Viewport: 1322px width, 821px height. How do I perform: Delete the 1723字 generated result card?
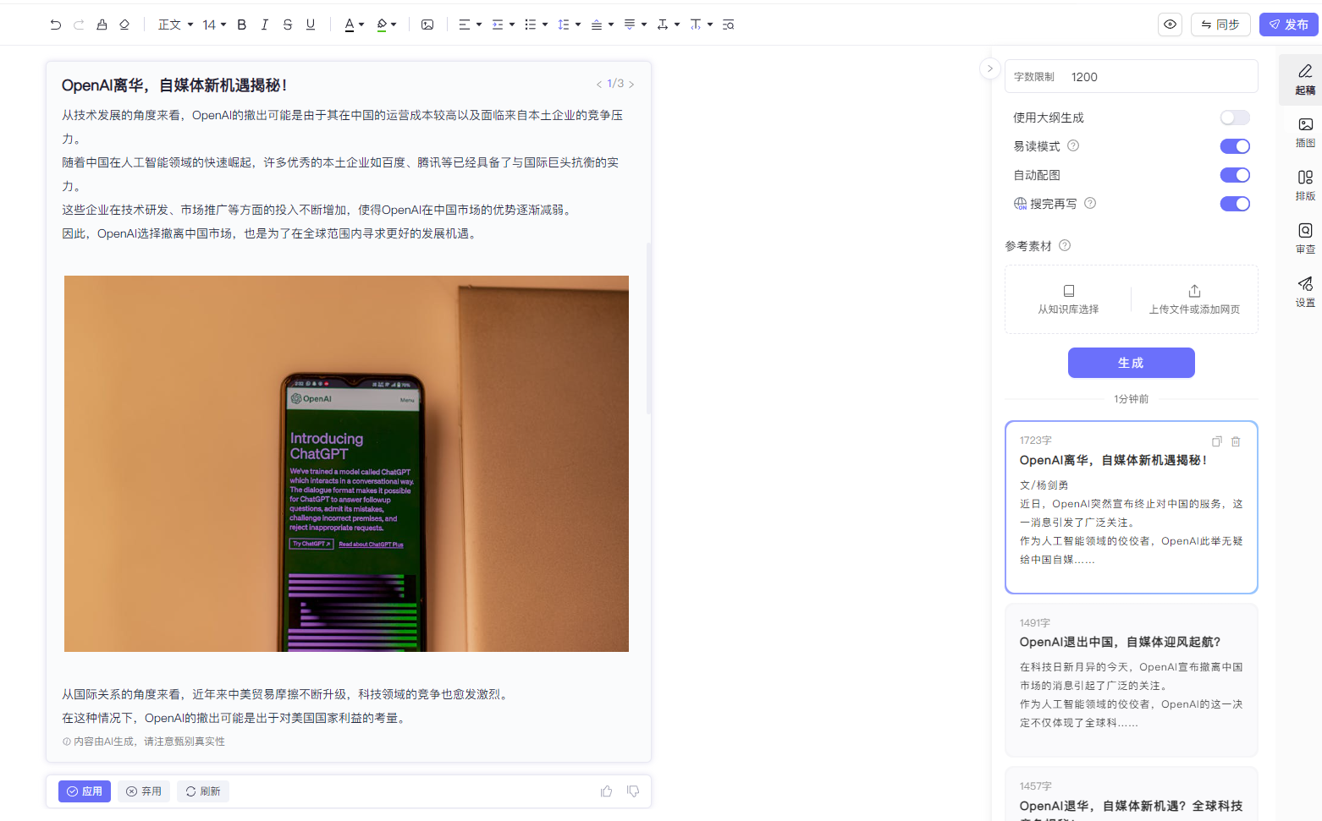click(1236, 441)
